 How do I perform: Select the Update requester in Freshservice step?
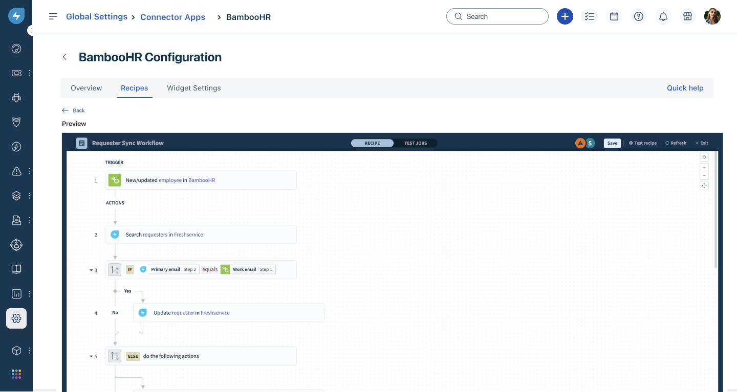click(229, 313)
